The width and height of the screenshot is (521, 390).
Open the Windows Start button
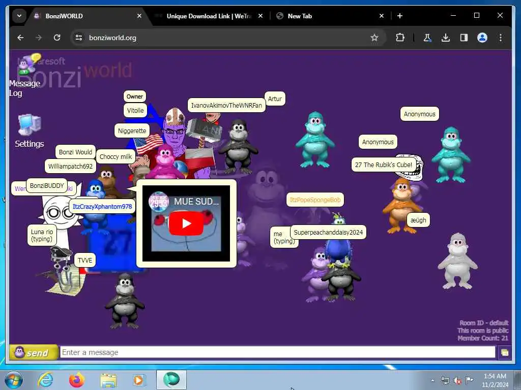[x=14, y=380]
